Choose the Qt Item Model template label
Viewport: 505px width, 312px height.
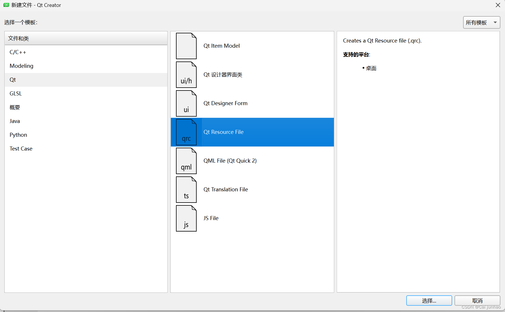tap(222, 46)
